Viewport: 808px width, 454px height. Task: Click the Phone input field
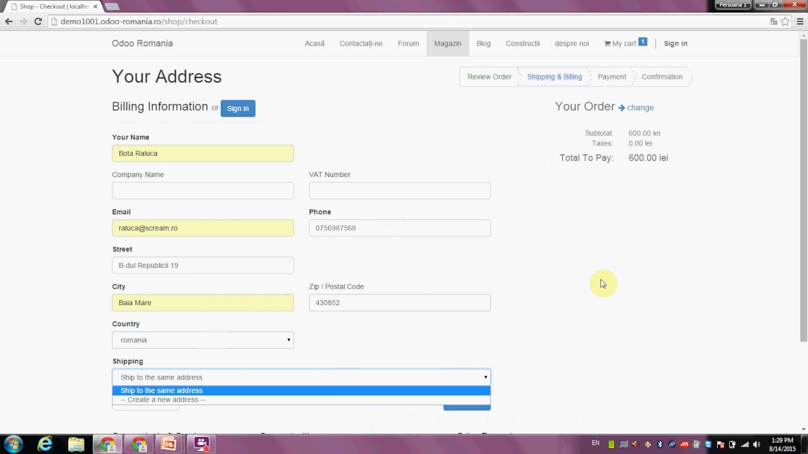pos(400,228)
